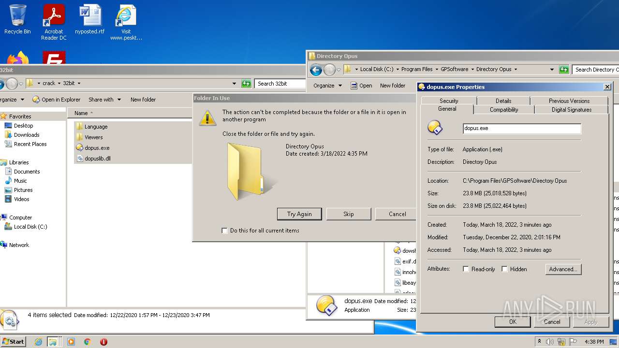Open the Acrobat Reader DC desktop shortcut

coord(54,22)
